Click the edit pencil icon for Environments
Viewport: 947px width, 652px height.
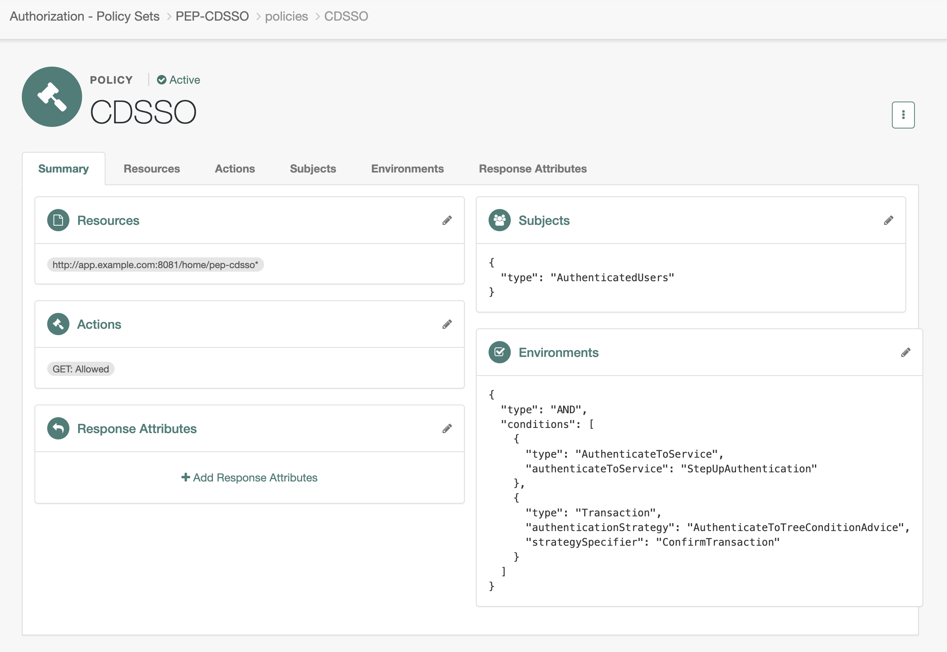pyautogui.click(x=905, y=352)
